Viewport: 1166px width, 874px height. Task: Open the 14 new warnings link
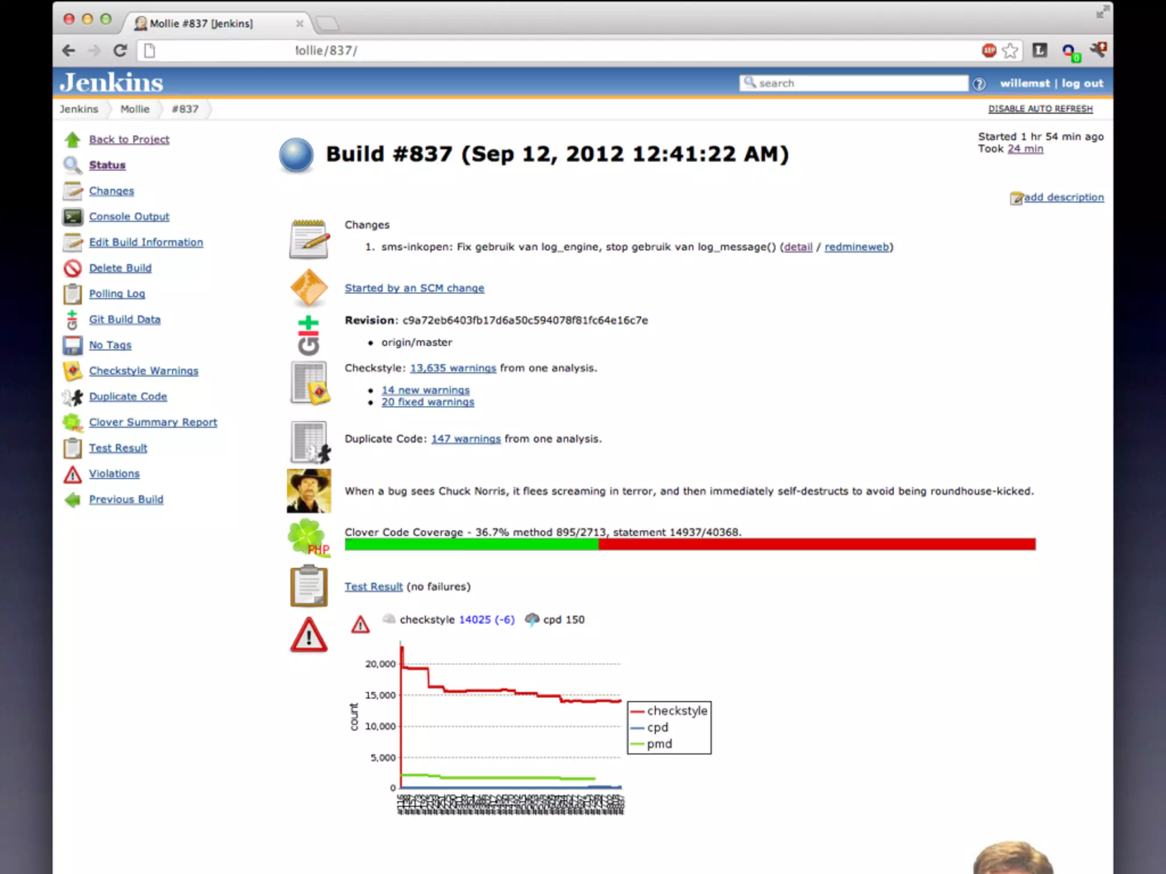pyautogui.click(x=425, y=390)
